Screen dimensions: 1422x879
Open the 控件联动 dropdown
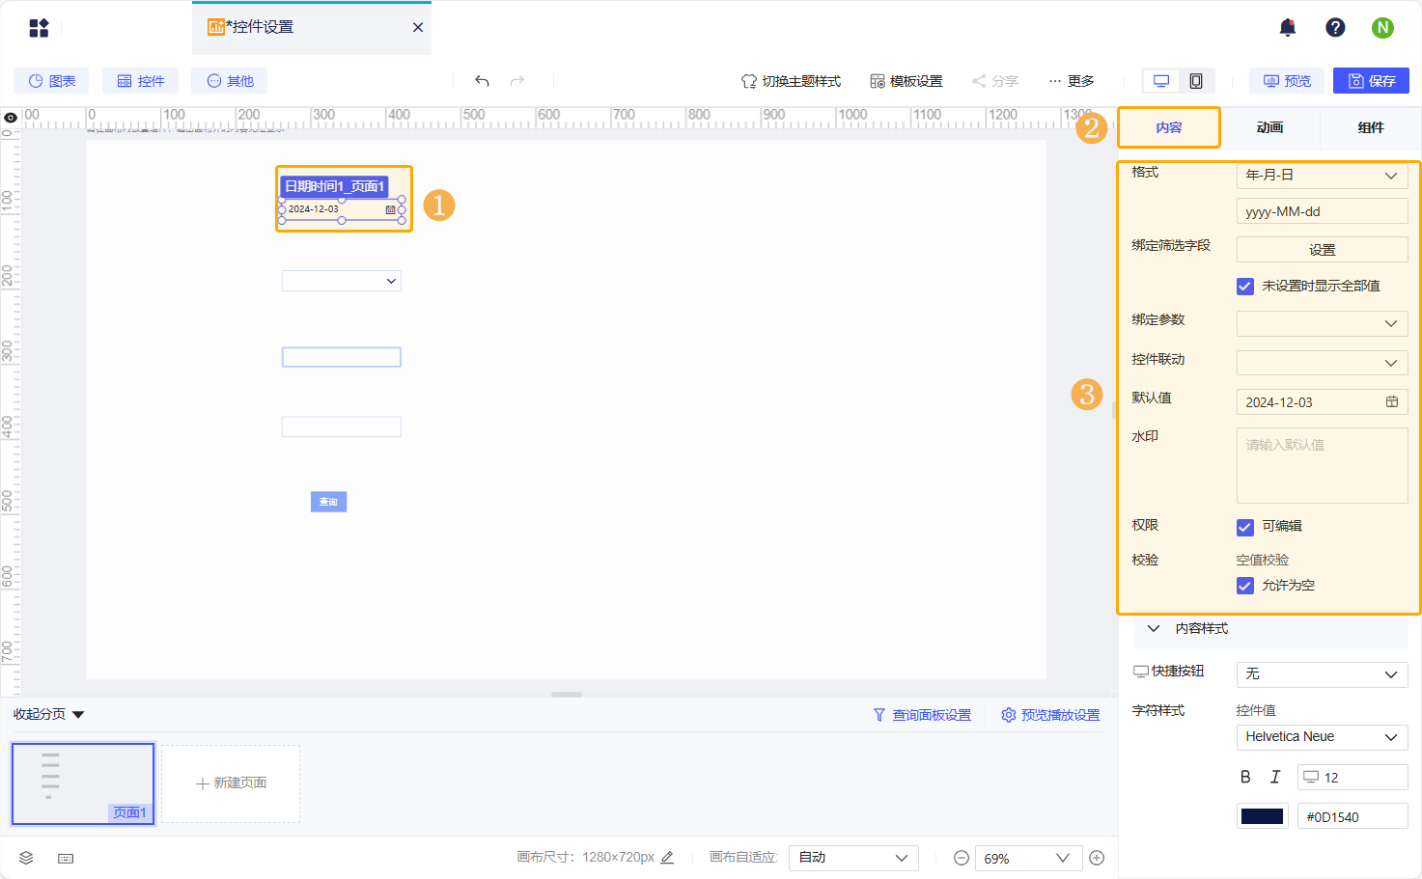pyautogui.click(x=1322, y=363)
